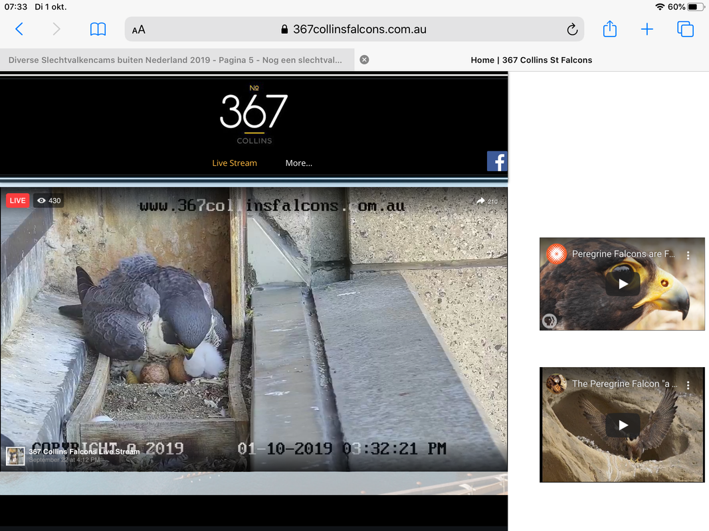The image size is (709, 531).
Task: Click the 430 viewers eye counter
Action: click(x=49, y=200)
